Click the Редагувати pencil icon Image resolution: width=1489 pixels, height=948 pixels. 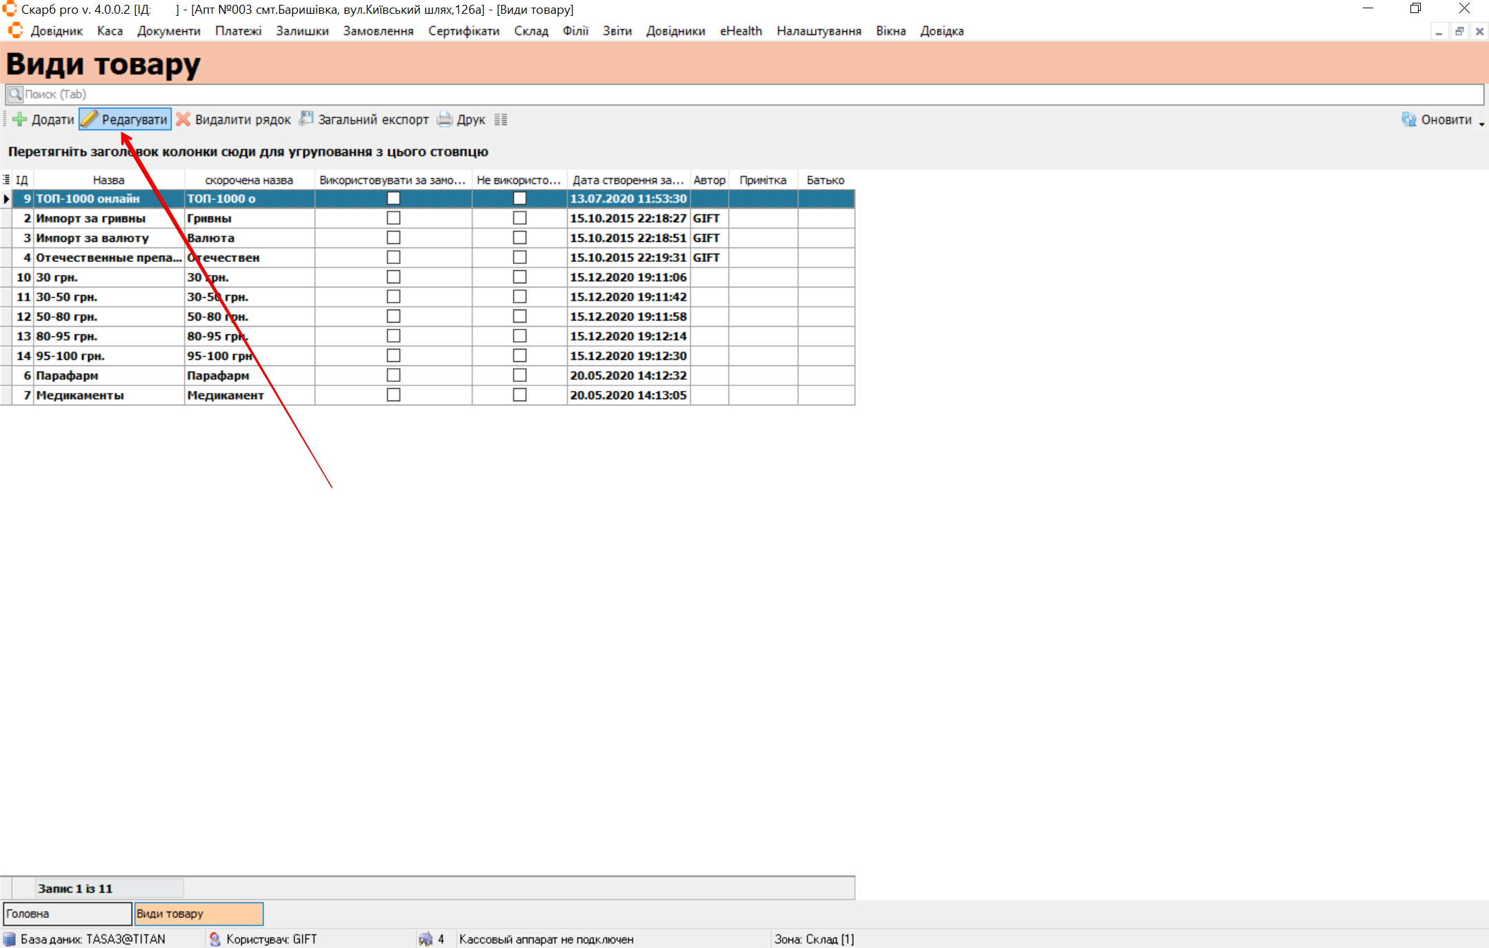(x=90, y=119)
